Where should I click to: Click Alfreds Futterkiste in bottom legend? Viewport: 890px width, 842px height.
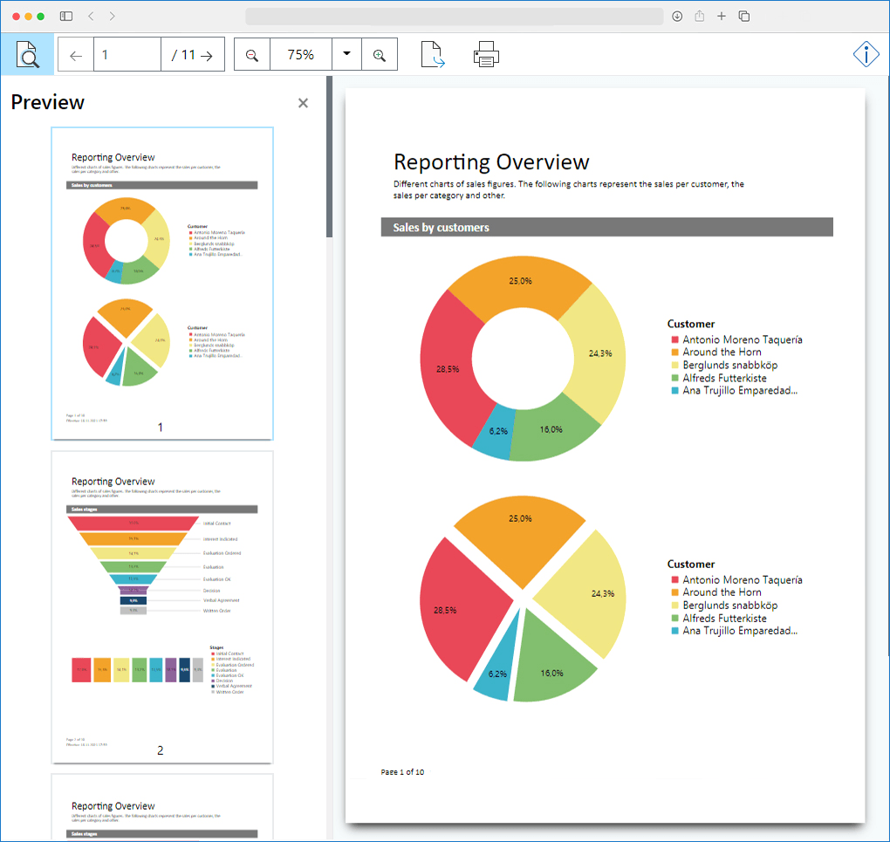tap(724, 619)
